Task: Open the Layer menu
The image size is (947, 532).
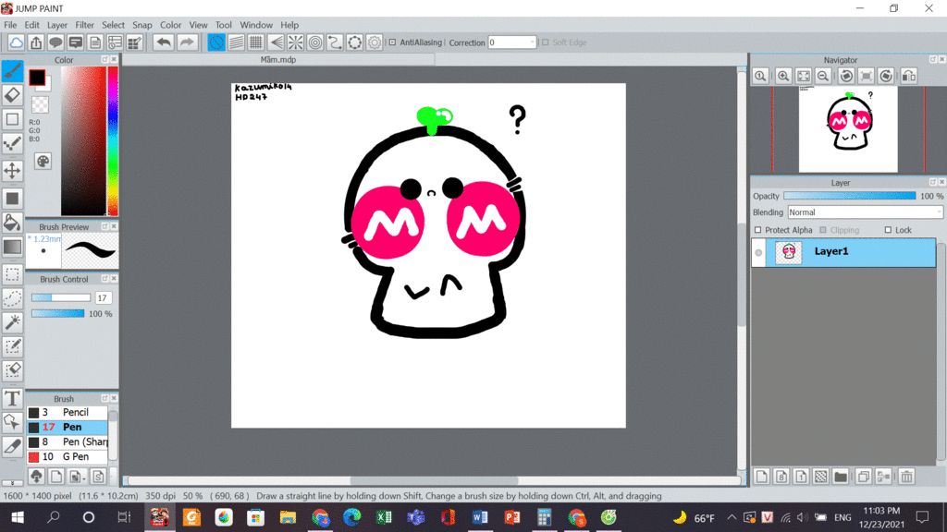Action: click(x=56, y=25)
